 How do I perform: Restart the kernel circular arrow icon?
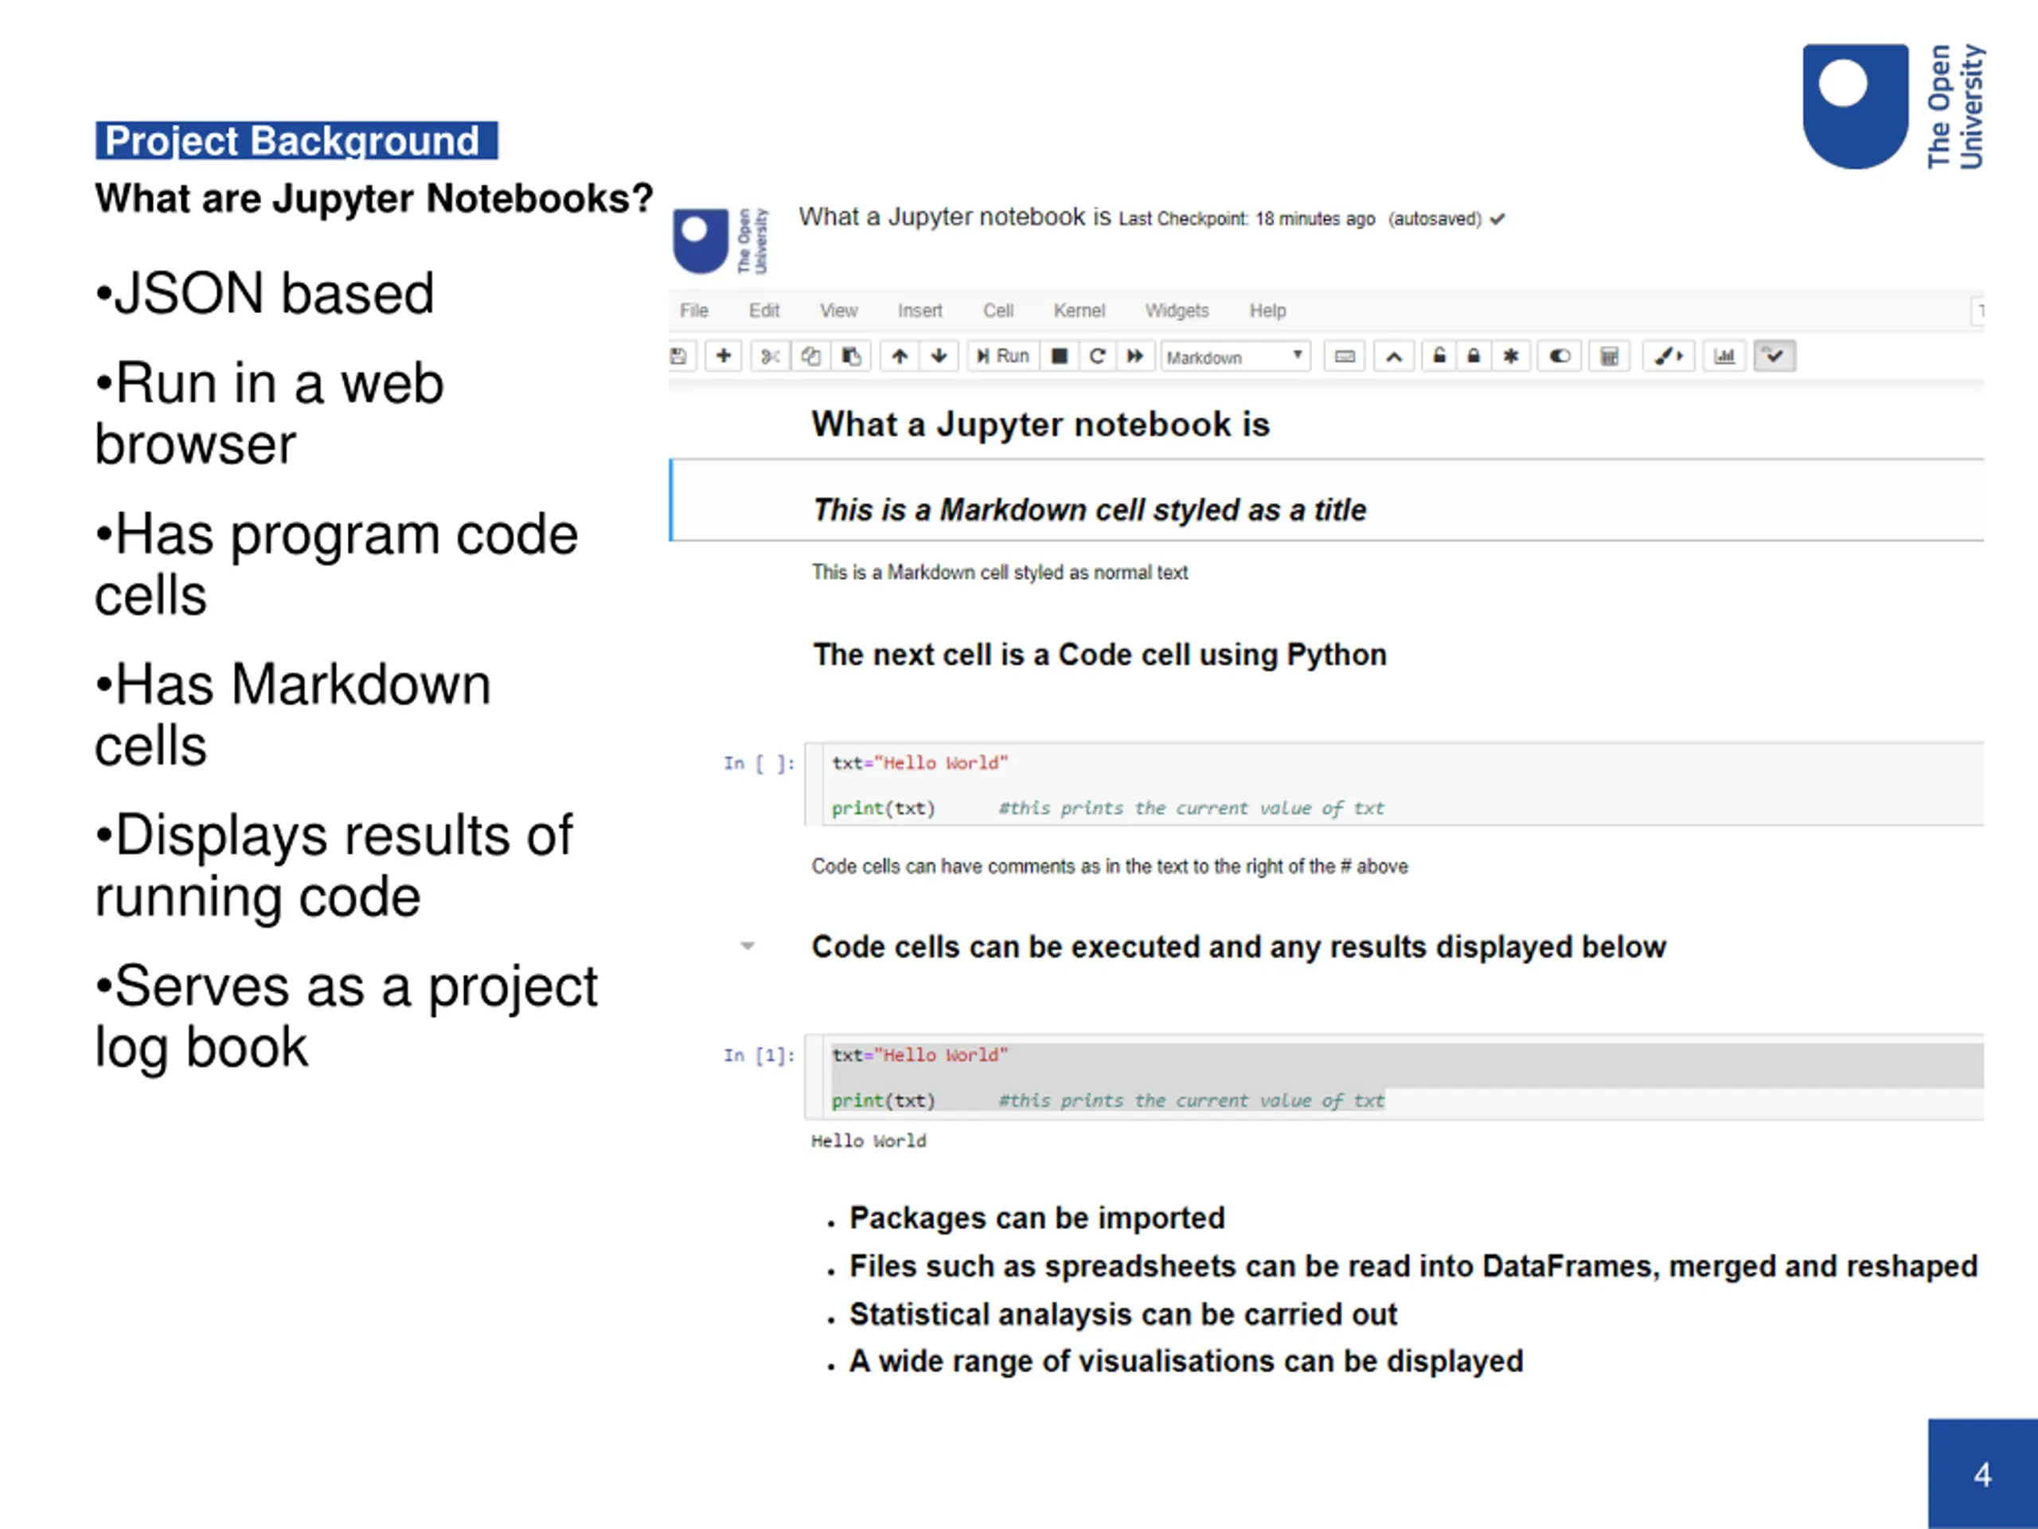[1097, 356]
